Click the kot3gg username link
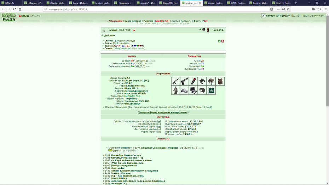The height and width of the screenshot is (185, 329). pyautogui.click(x=25, y=16)
